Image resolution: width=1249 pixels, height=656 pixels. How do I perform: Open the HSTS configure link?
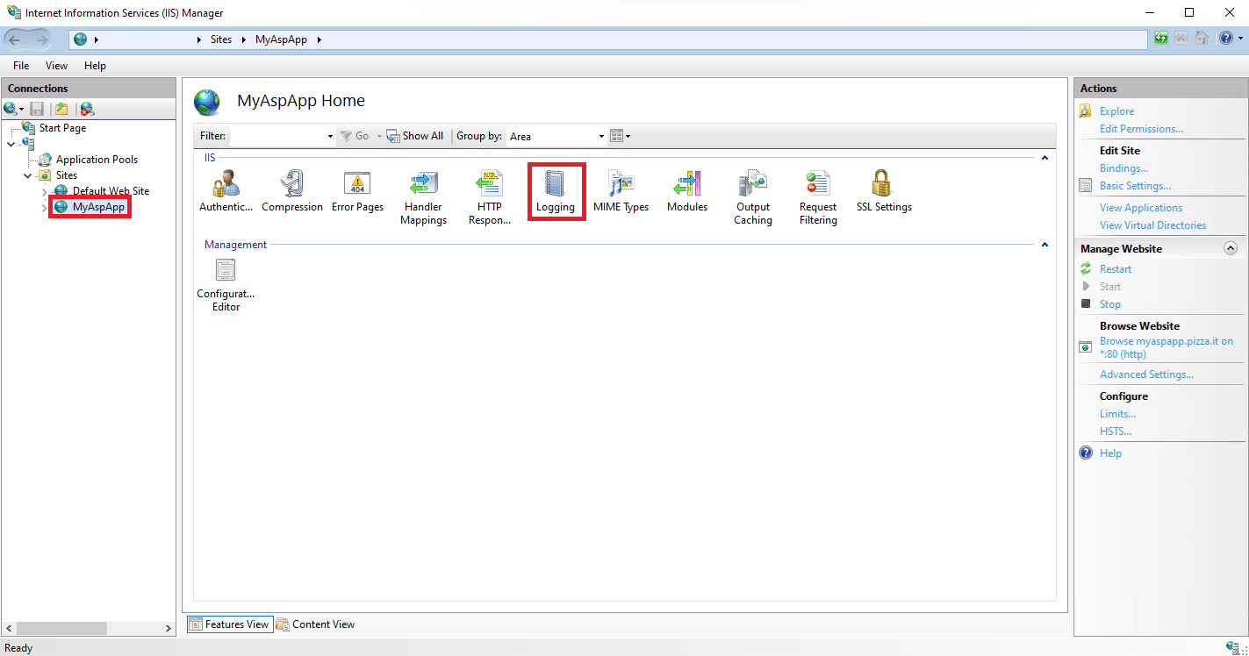tap(1116, 431)
